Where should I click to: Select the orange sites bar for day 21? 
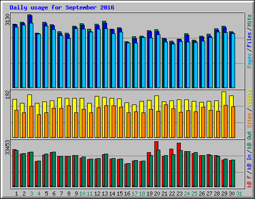tap(166, 121)
